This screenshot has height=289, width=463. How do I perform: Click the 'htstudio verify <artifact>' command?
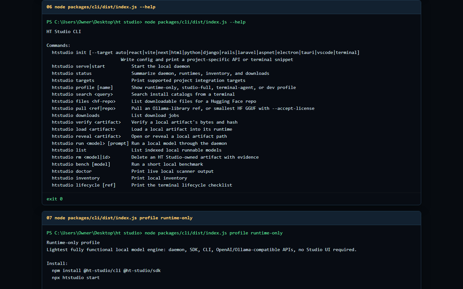pyautogui.click(x=86, y=122)
